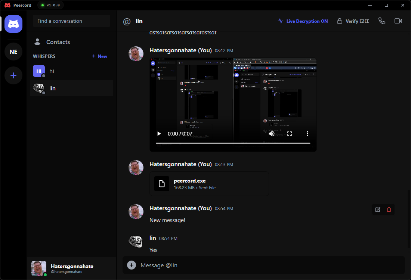The width and height of the screenshot is (411, 280).
Task: Click the attachment plus button in message box
Action: coord(132,265)
